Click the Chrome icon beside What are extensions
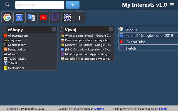Image resolution: width=178 pixels, height=111 pixels. (62, 36)
